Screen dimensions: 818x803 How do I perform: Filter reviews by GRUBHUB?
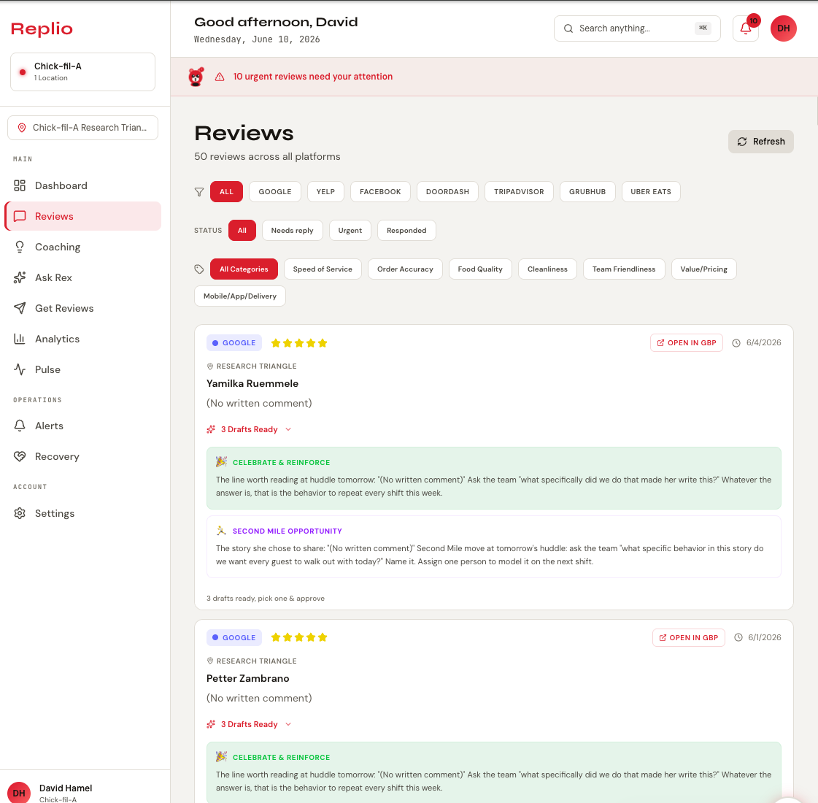click(x=587, y=192)
